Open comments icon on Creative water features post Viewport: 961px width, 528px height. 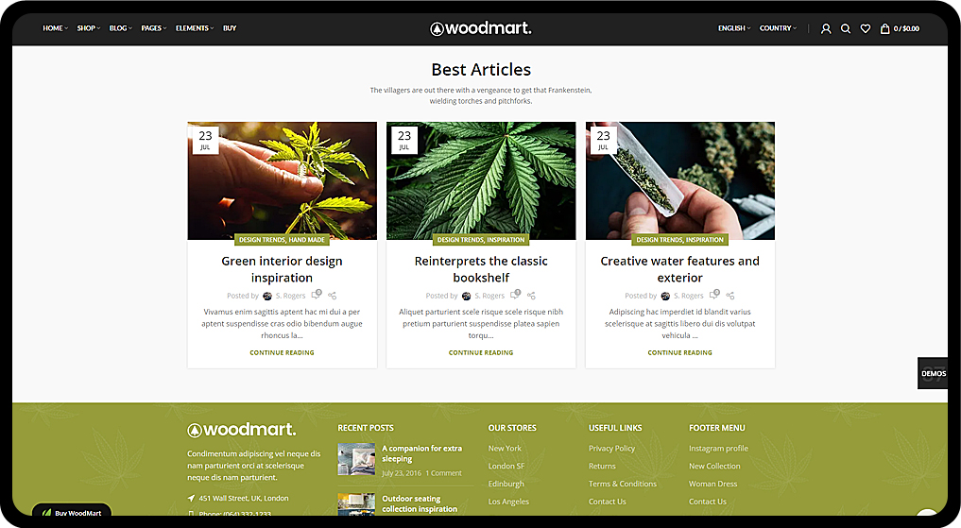pos(714,295)
